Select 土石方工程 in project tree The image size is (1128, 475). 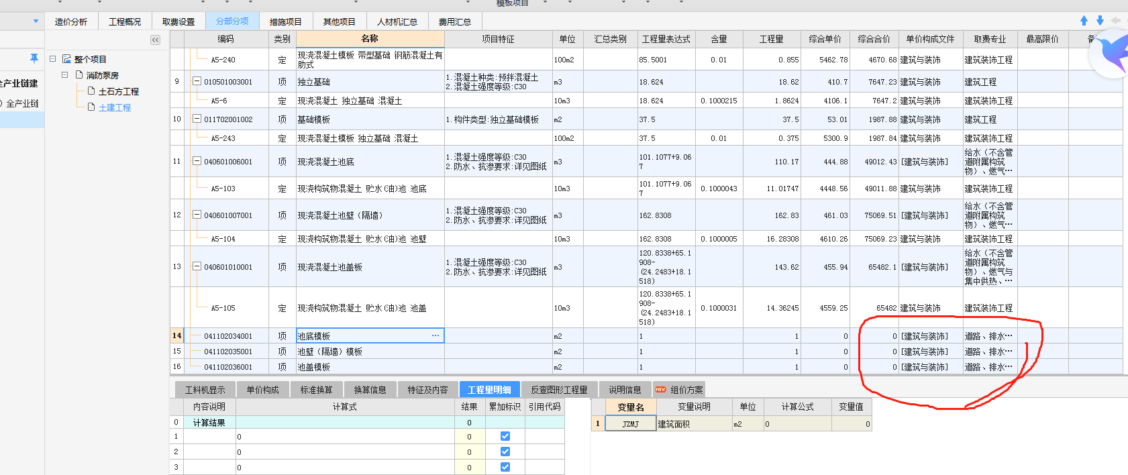point(119,91)
